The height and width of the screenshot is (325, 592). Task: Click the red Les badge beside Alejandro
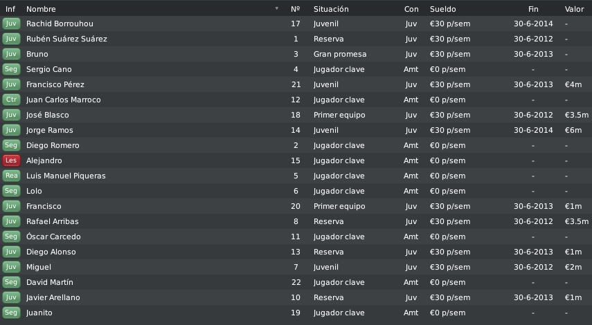pyautogui.click(x=11, y=160)
